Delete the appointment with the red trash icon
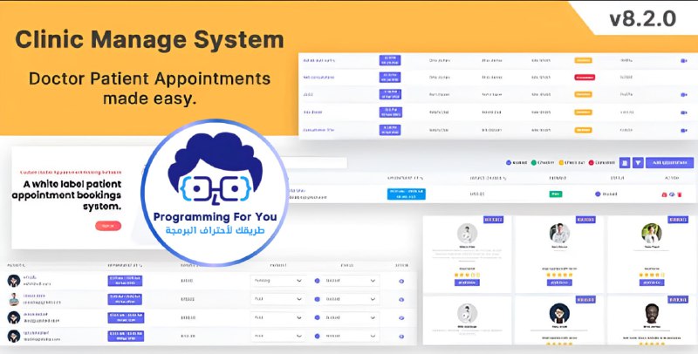Image resolution: width=698 pixels, height=354 pixels. (680, 194)
